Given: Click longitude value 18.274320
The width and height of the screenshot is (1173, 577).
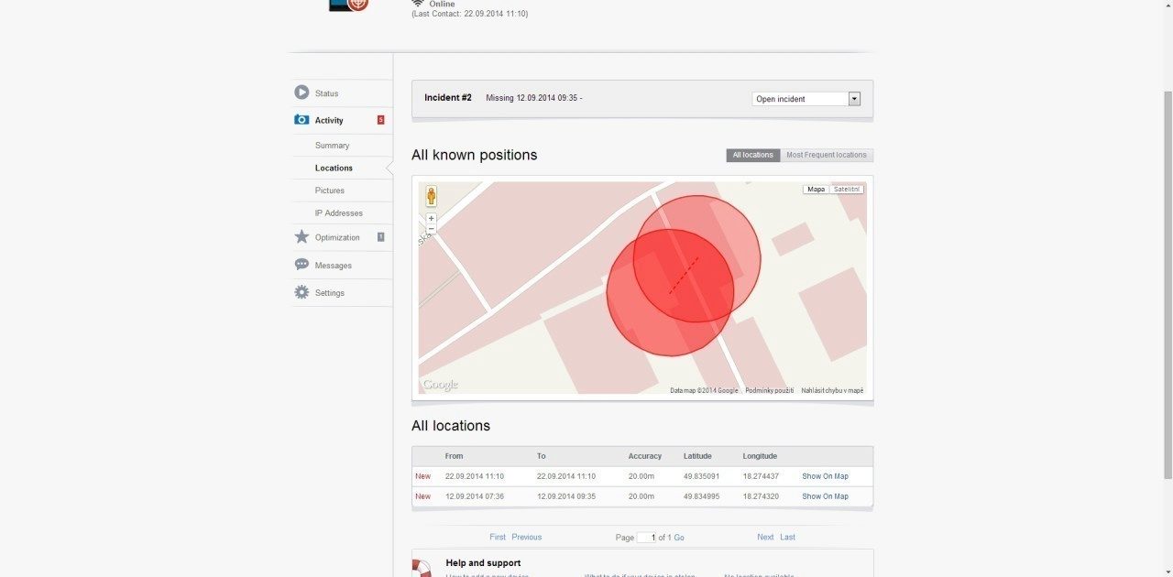Looking at the screenshot, I should [761, 496].
